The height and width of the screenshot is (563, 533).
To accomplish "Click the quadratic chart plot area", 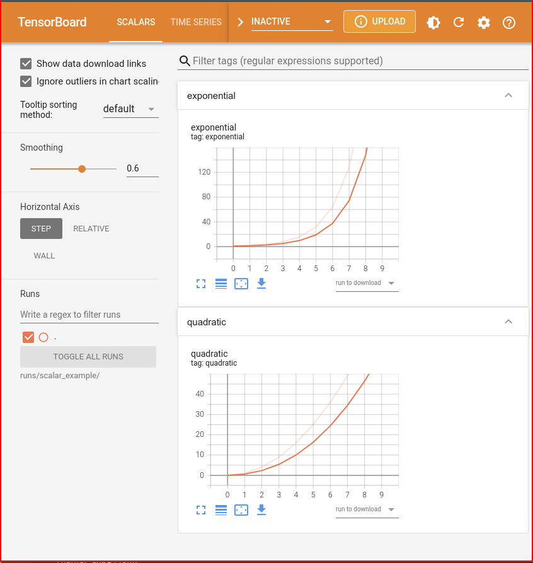I will [x=305, y=430].
